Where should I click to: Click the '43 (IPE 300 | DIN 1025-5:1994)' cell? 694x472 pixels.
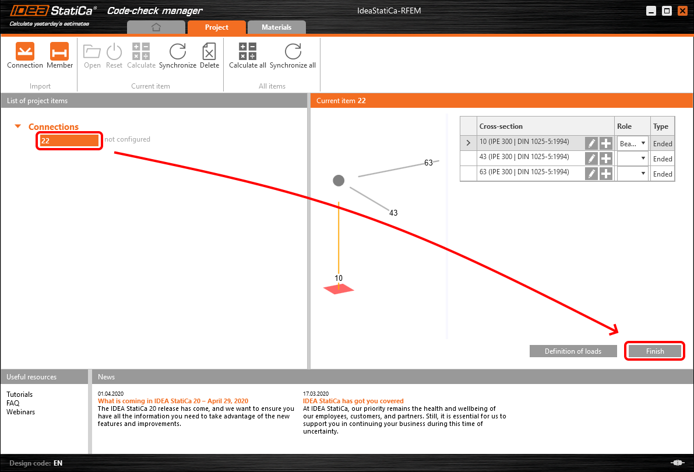click(x=524, y=157)
